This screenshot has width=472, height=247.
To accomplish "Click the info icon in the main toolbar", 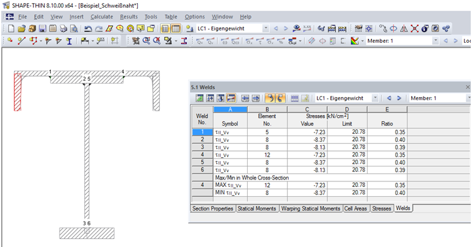I will tap(425, 28).
